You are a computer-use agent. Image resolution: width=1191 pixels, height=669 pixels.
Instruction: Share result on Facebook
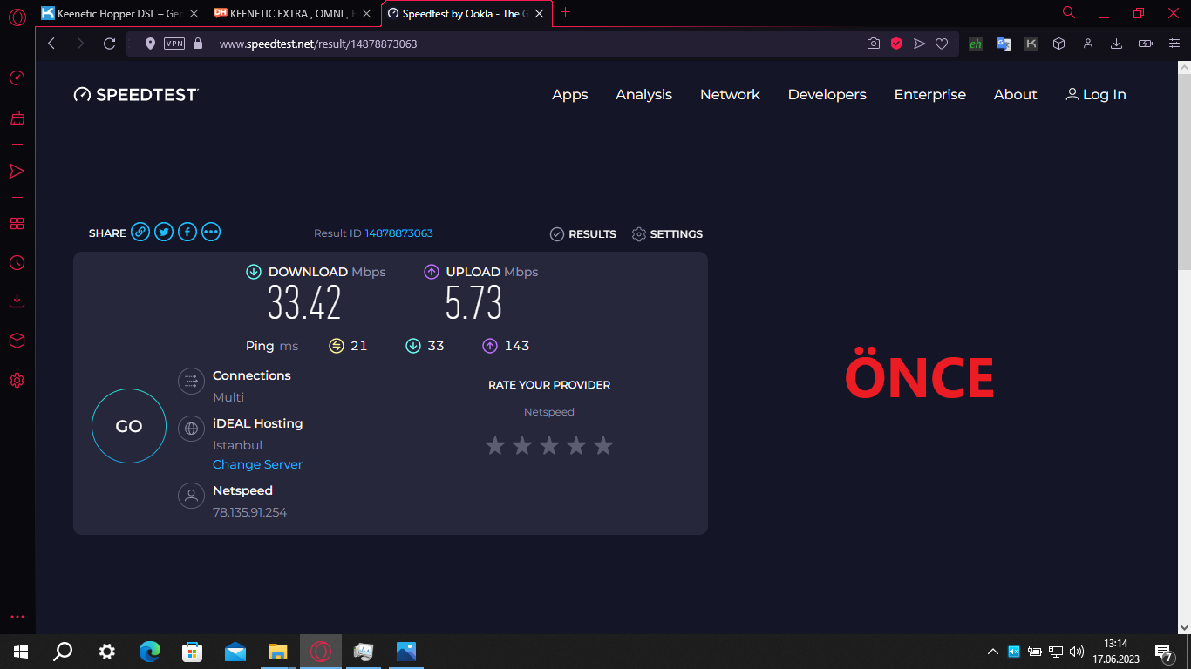tap(187, 232)
